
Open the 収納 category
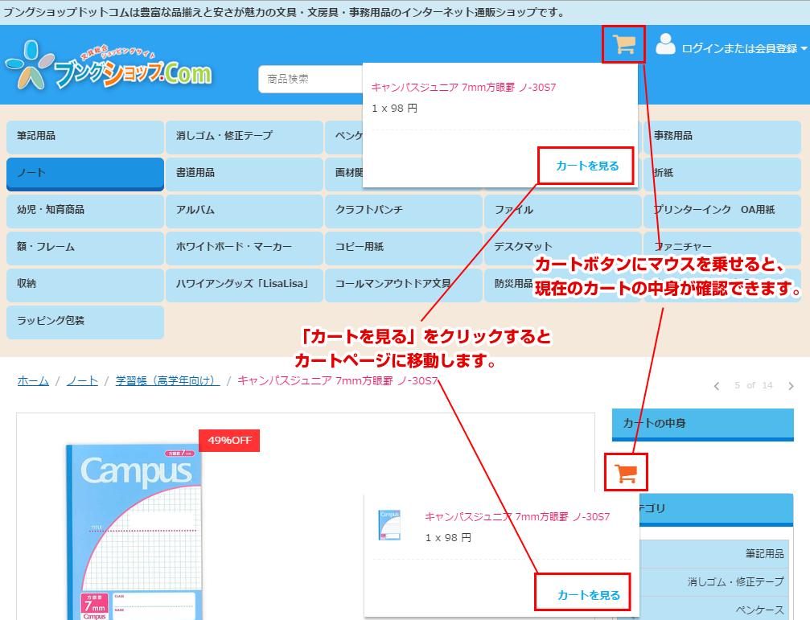pyautogui.click(x=85, y=285)
